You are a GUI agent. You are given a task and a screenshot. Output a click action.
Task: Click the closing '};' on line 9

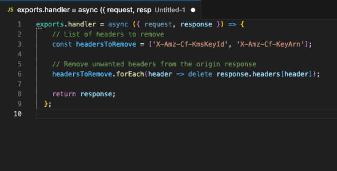click(48, 104)
